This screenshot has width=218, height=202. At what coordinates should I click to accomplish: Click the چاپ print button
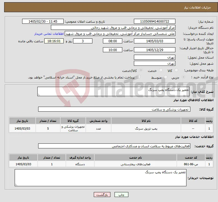coord(121,195)
